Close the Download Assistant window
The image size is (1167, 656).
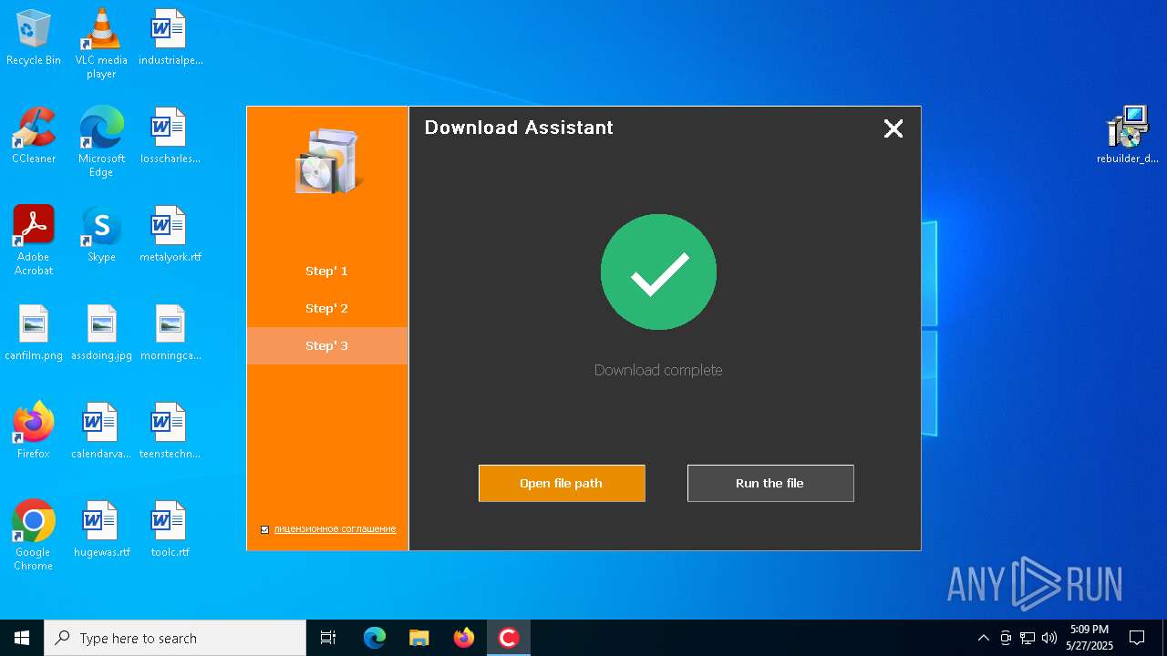pos(893,128)
